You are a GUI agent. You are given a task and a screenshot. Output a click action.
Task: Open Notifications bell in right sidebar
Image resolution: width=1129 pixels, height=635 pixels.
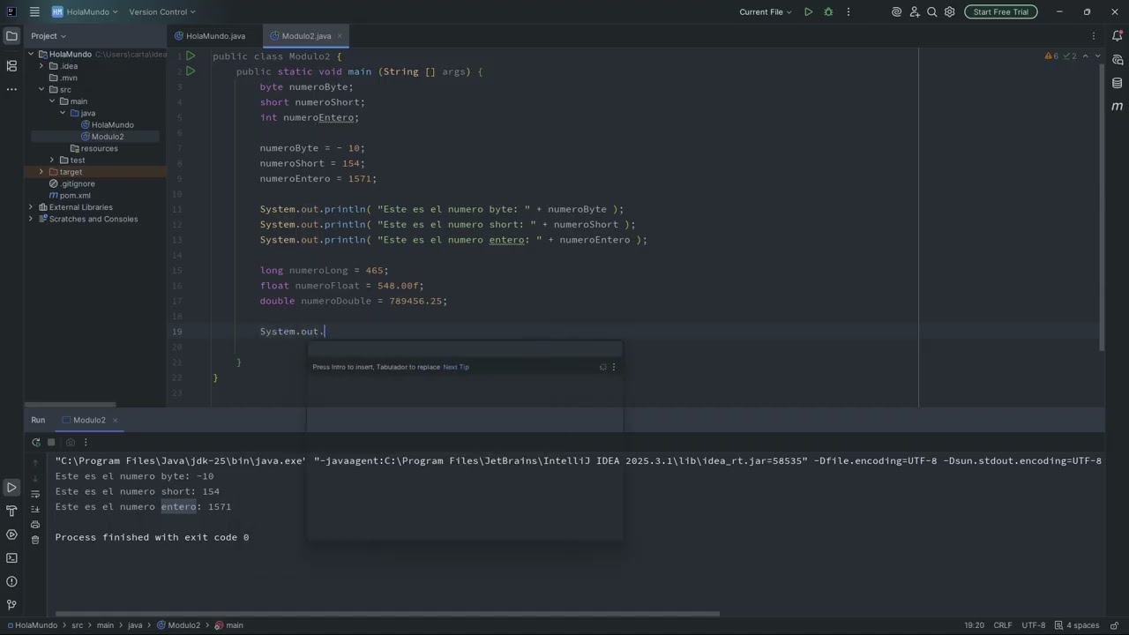1118,36
